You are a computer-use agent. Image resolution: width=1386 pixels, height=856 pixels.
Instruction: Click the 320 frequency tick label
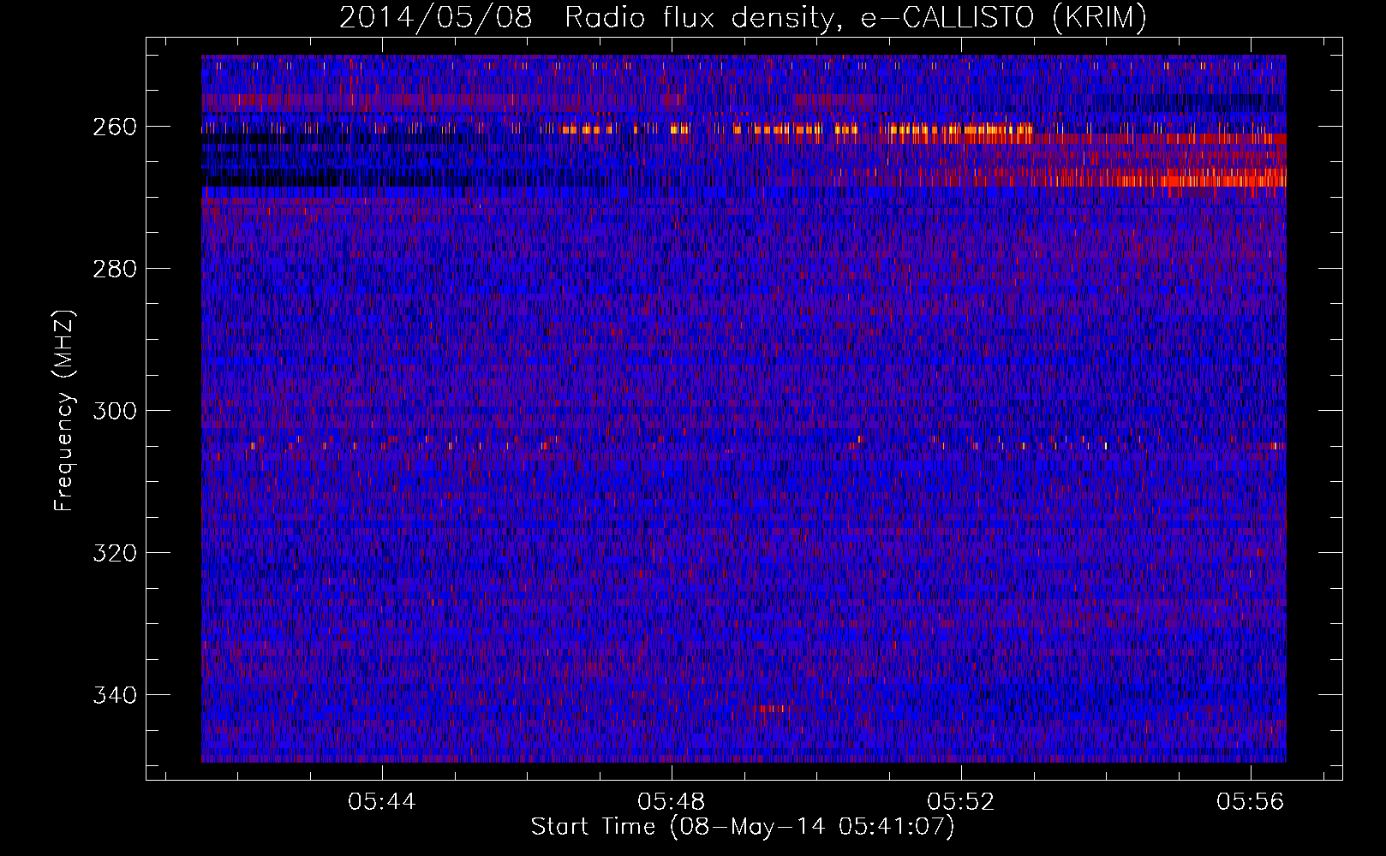114,553
